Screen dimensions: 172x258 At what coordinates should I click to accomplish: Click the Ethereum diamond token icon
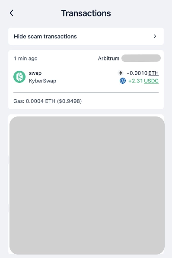click(x=121, y=73)
